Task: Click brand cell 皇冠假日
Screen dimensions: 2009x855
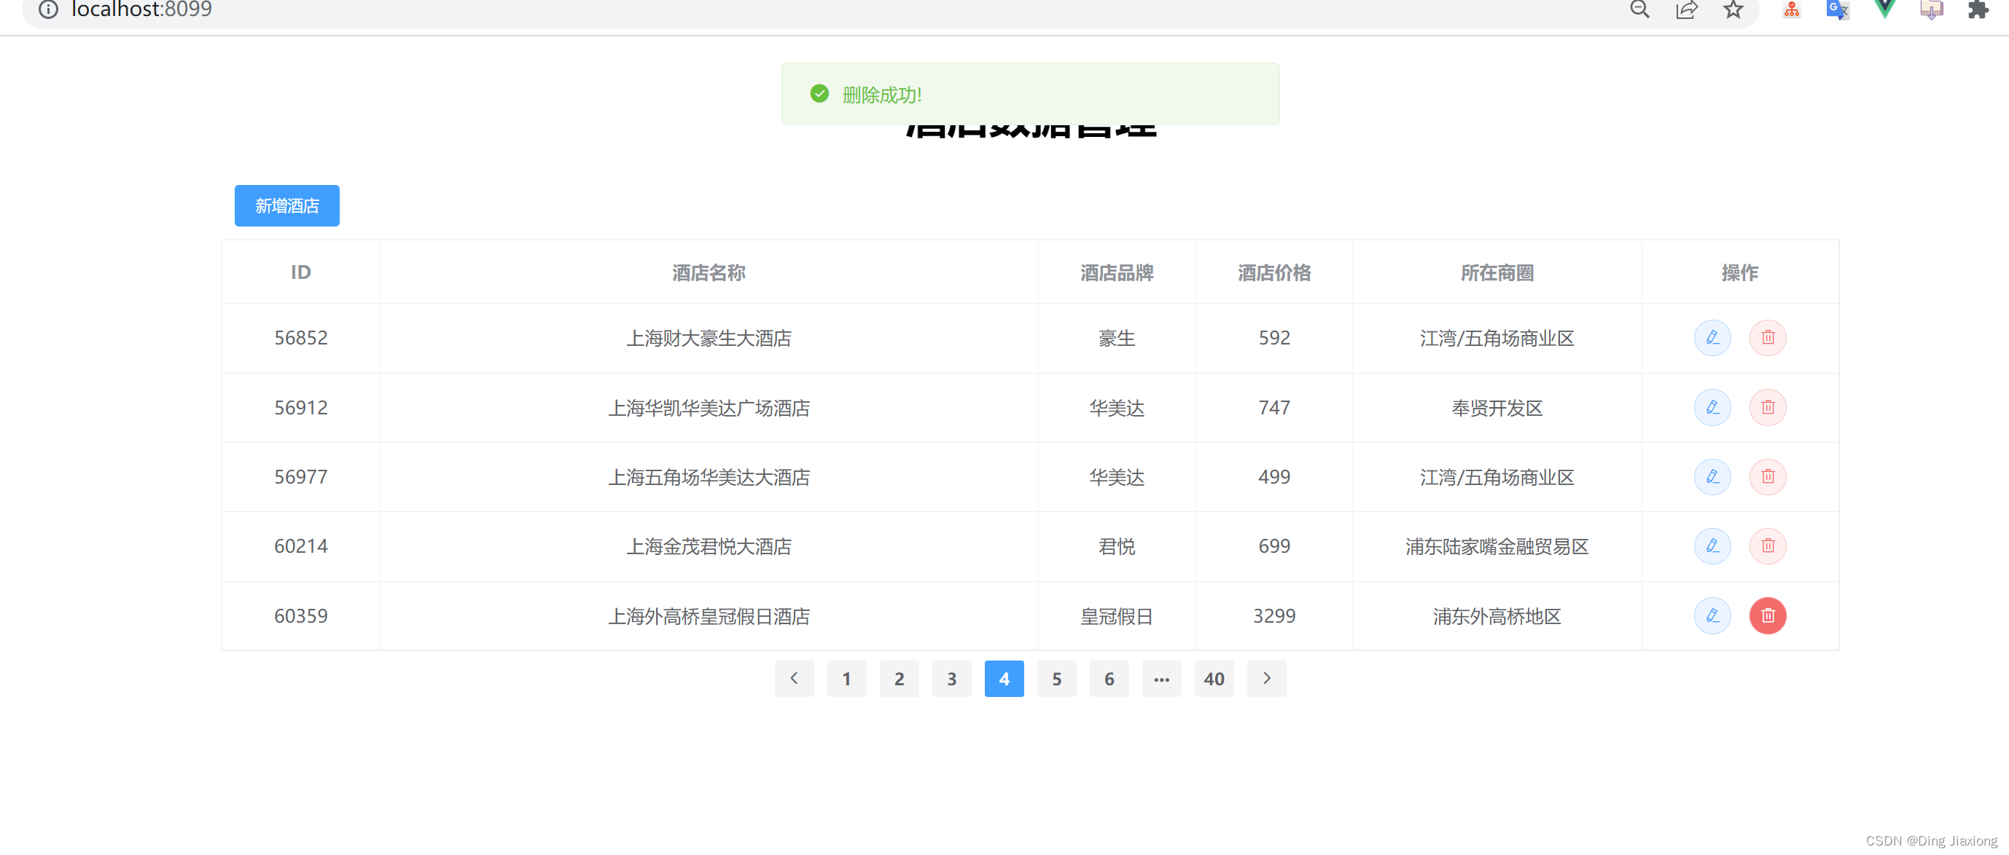Action: 1117,617
